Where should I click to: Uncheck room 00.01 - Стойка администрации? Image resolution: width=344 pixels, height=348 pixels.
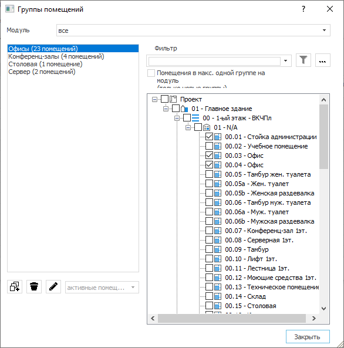coord(209,137)
